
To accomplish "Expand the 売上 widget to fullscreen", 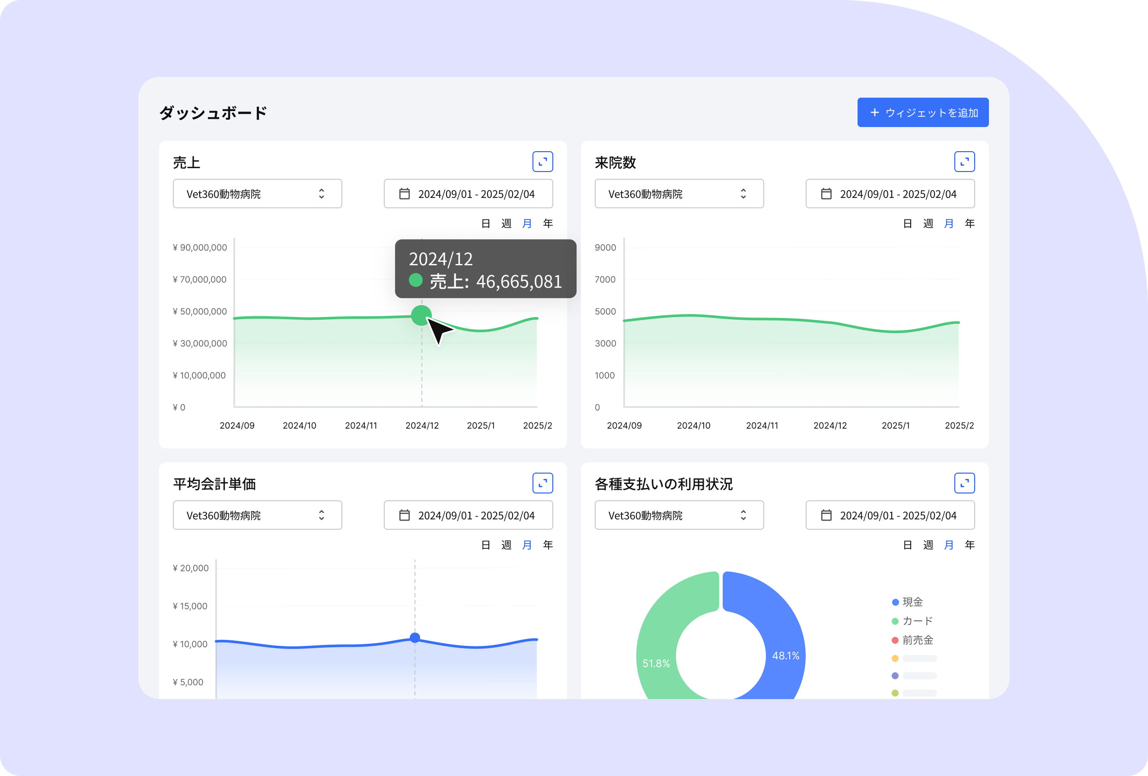I will tap(542, 162).
